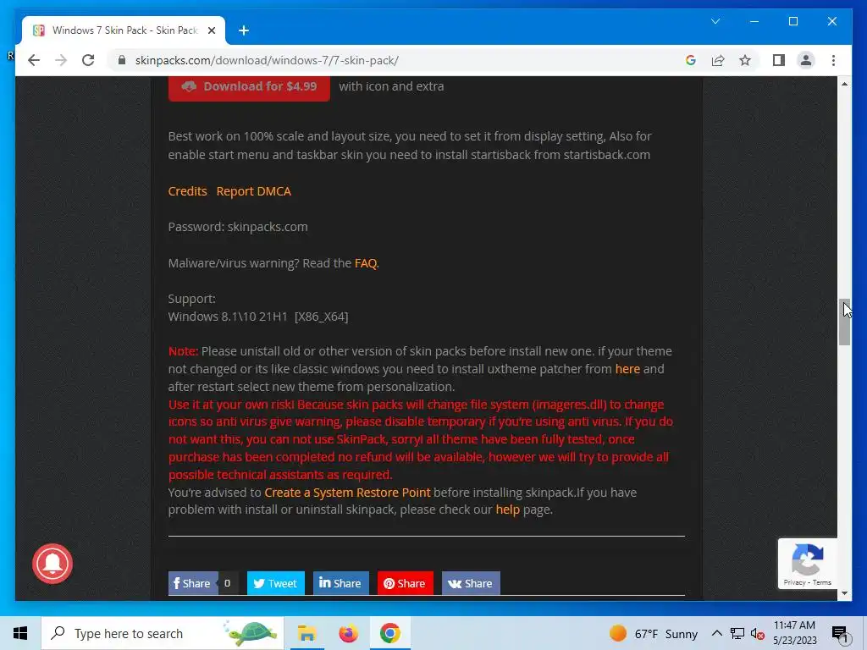The height and width of the screenshot is (650, 867).
Task: Follow the 'here' uxtheme patcher link
Action: tap(627, 369)
